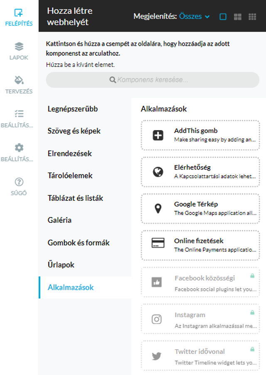Open the Felépítés build panel icon
This screenshot has width=266, height=375.
tap(18, 12)
